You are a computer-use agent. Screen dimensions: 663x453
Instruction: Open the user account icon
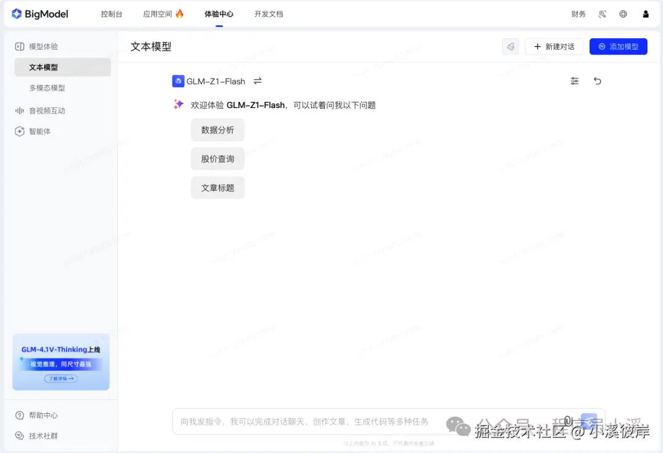[x=645, y=14]
